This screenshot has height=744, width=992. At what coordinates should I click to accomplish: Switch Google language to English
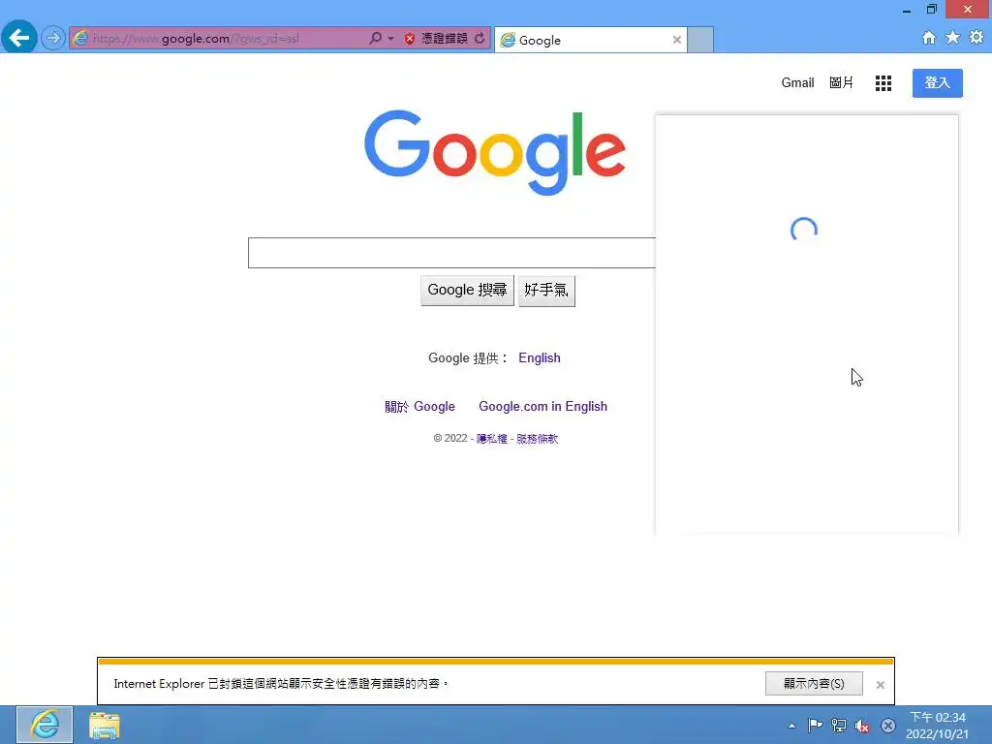click(x=539, y=358)
